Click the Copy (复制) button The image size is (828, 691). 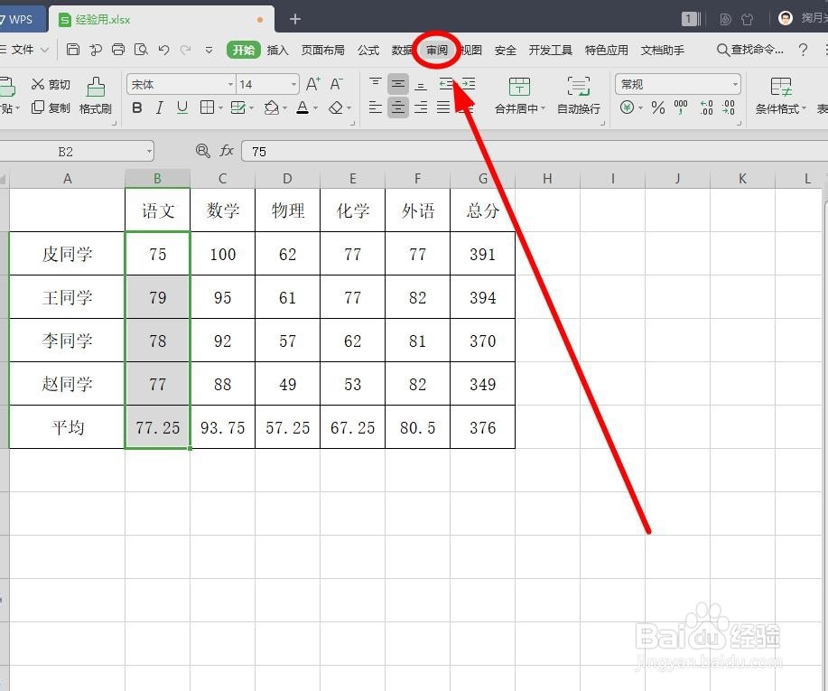pyautogui.click(x=51, y=107)
